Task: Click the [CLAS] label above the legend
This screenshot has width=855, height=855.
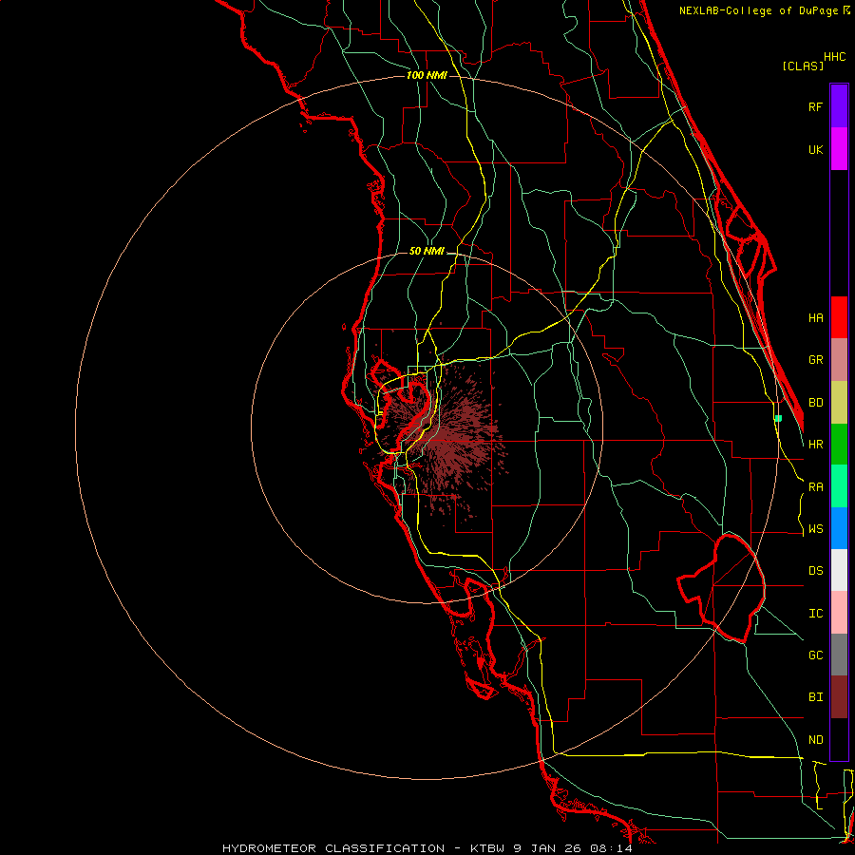Action: point(803,66)
